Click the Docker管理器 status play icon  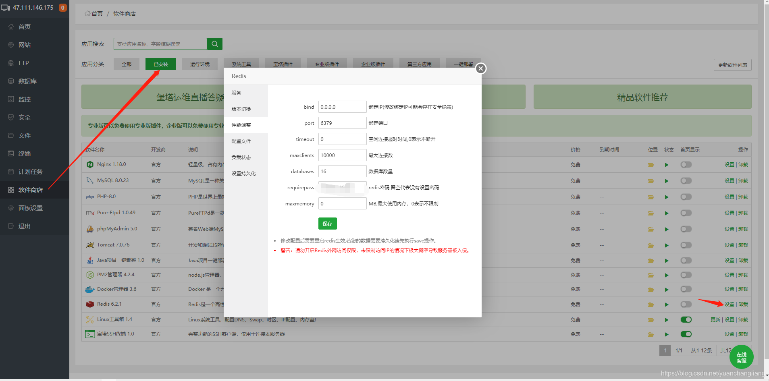coord(667,290)
